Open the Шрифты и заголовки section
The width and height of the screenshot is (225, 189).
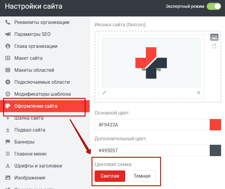(38, 166)
